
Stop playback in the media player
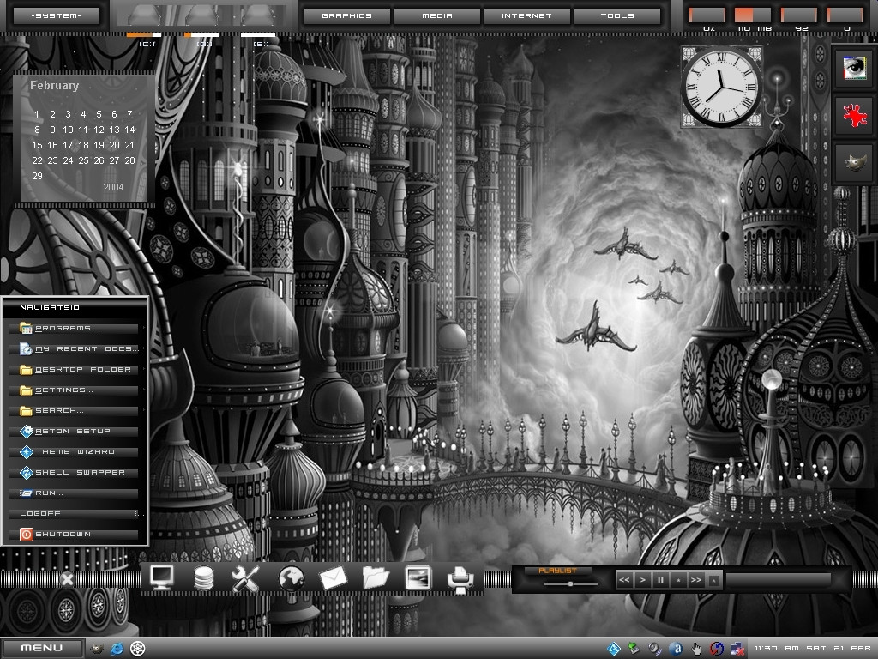[x=678, y=580]
